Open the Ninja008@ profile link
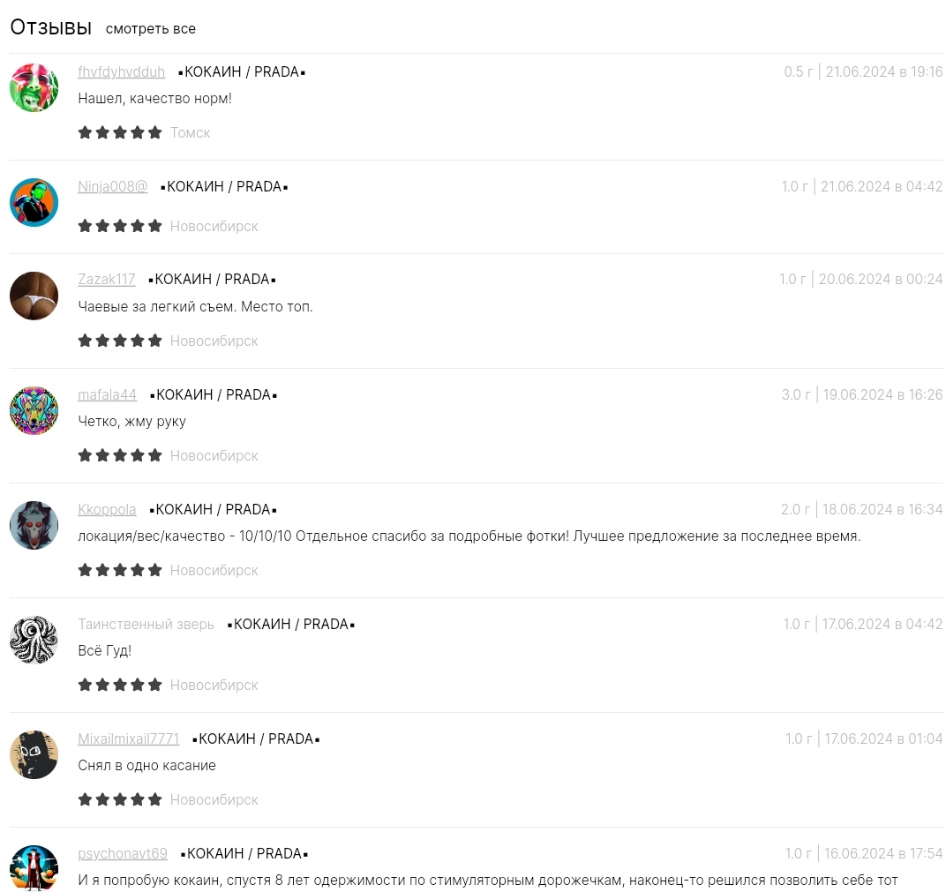Viewport: 946px width, 892px height. pos(113,186)
